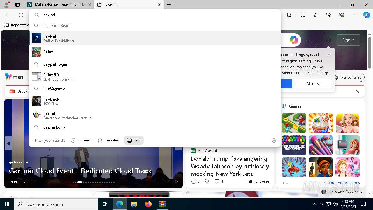Filter search by Tabs

[134, 140]
